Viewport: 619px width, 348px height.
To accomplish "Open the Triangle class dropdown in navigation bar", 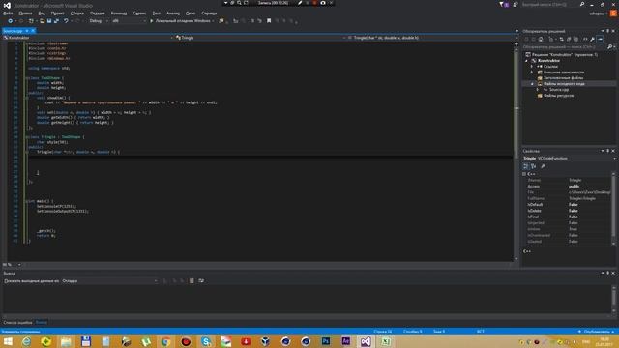I will (260, 38).
